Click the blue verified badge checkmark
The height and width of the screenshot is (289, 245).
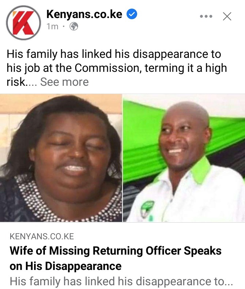tap(132, 14)
